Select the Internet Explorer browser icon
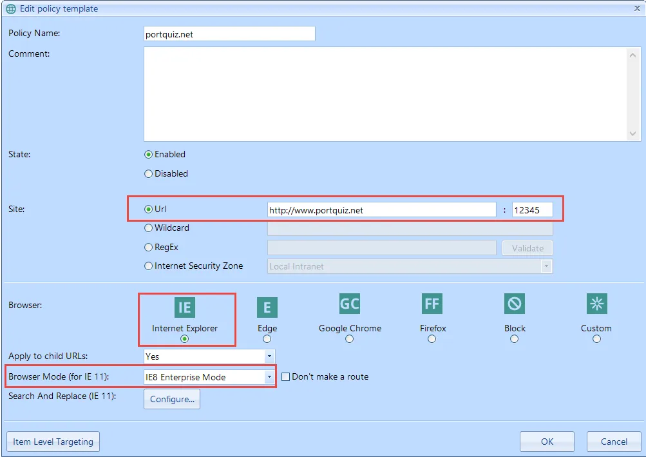 tap(185, 307)
